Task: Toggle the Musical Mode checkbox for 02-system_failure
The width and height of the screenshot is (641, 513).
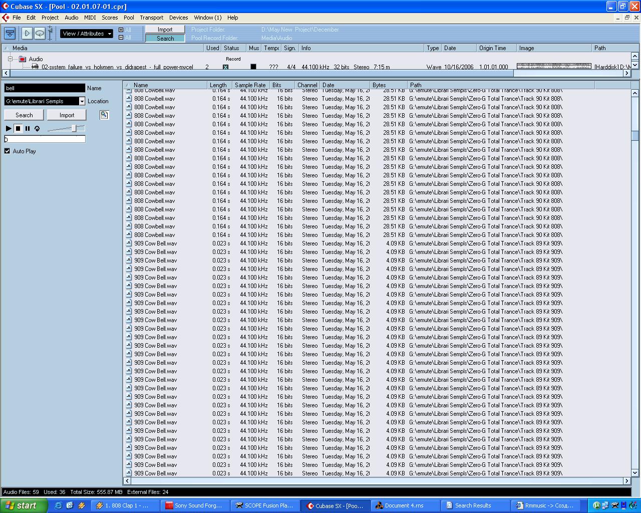Action: click(253, 67)
